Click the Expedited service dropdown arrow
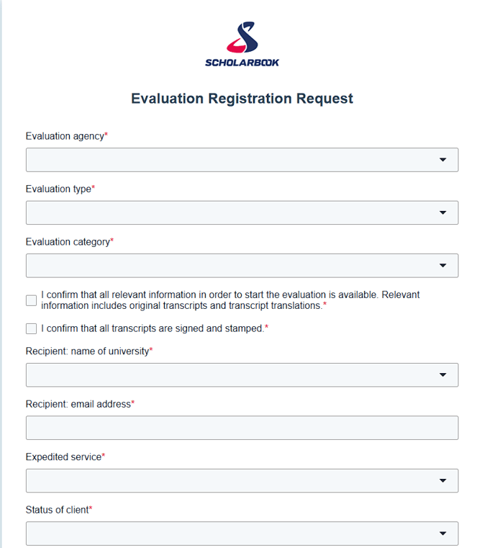This screenshot has height=548, width=482. (443, 480)
